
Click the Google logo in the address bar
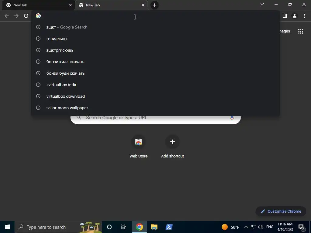pyautogui.click(x=38, y=16)
